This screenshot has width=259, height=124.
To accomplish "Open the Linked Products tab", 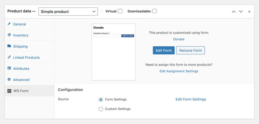I will [29, 57].
